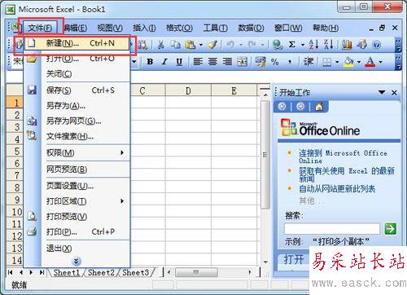
Task: Go forward in task pane
Action: click(300, 107)
